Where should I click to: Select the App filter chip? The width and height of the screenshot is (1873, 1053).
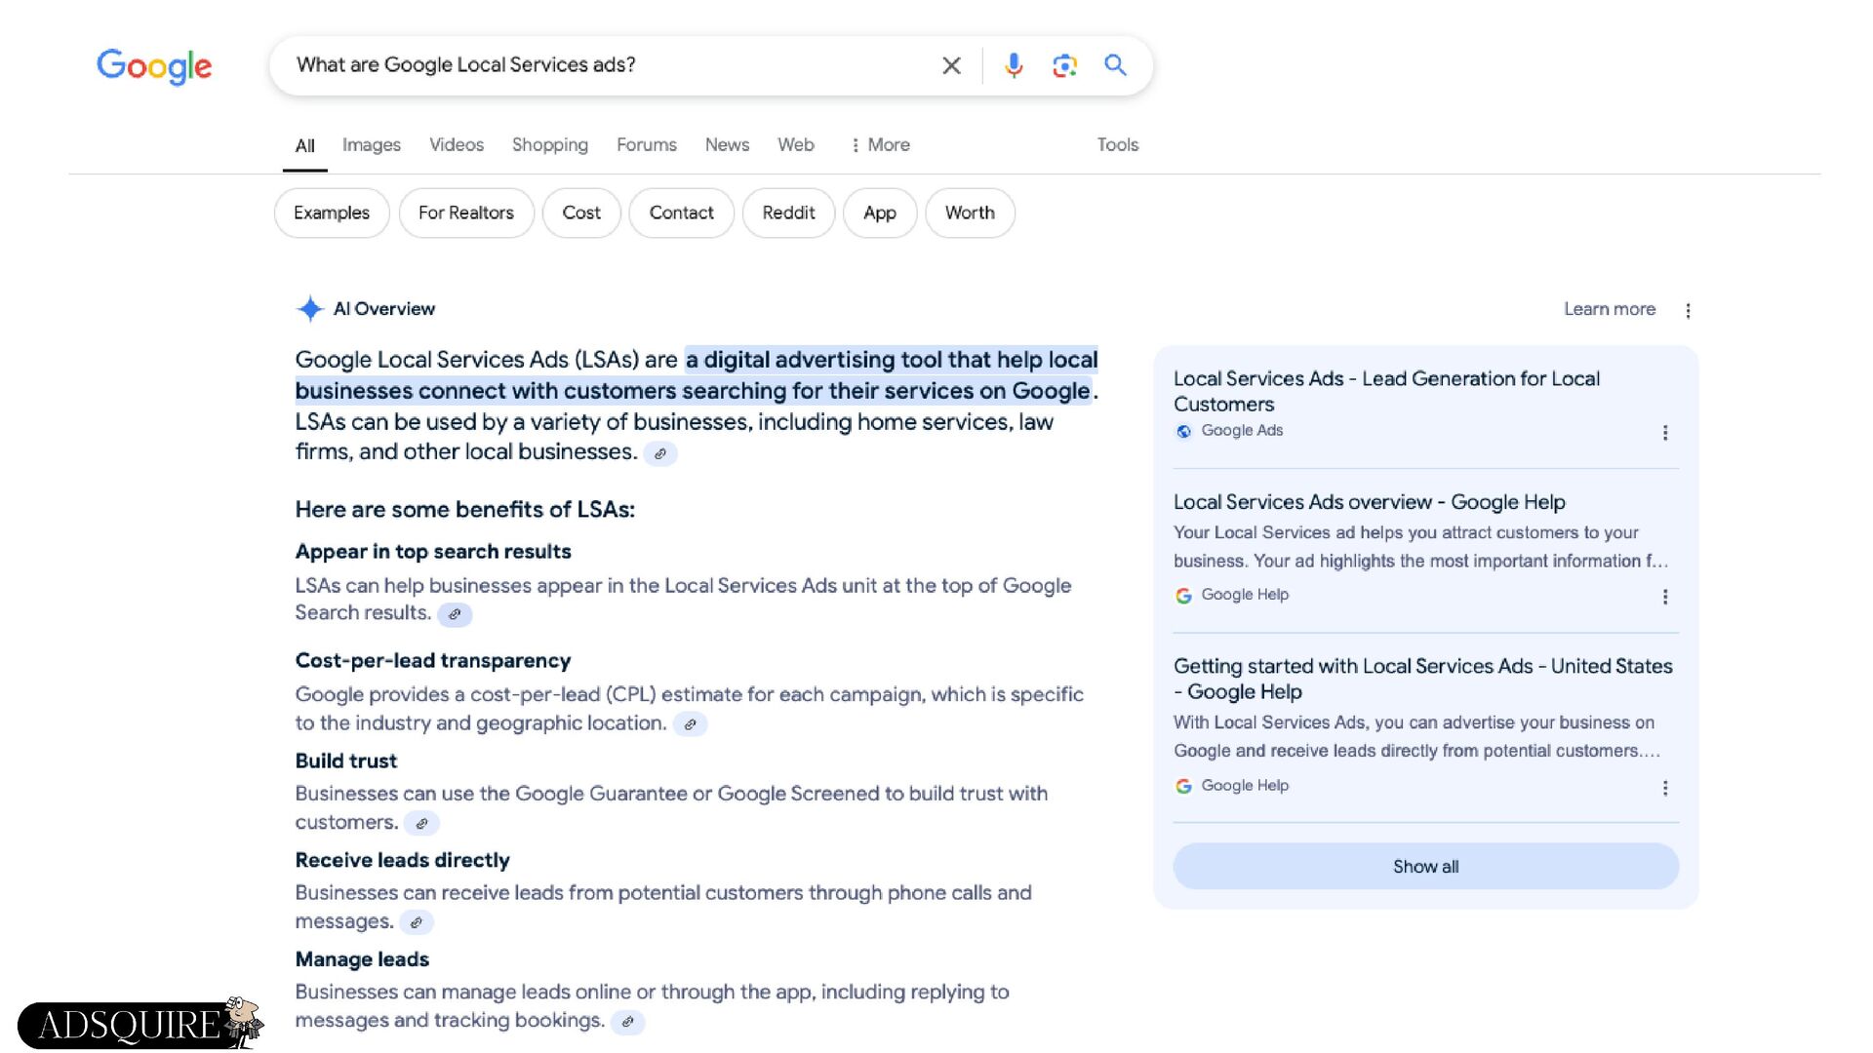coord(880,213)
